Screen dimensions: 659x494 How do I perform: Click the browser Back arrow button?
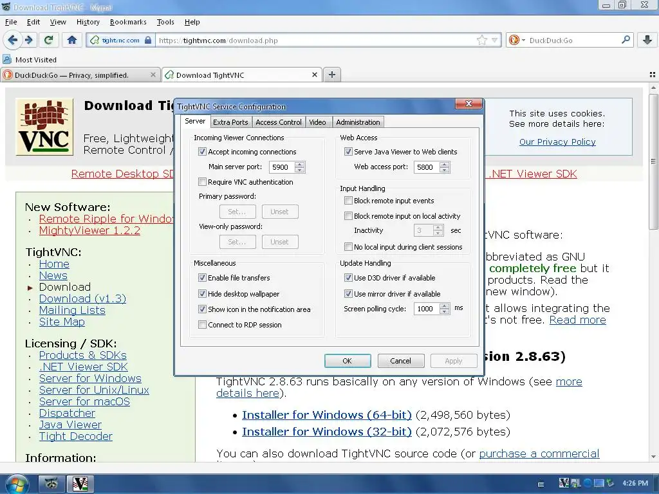coord(13,41)
